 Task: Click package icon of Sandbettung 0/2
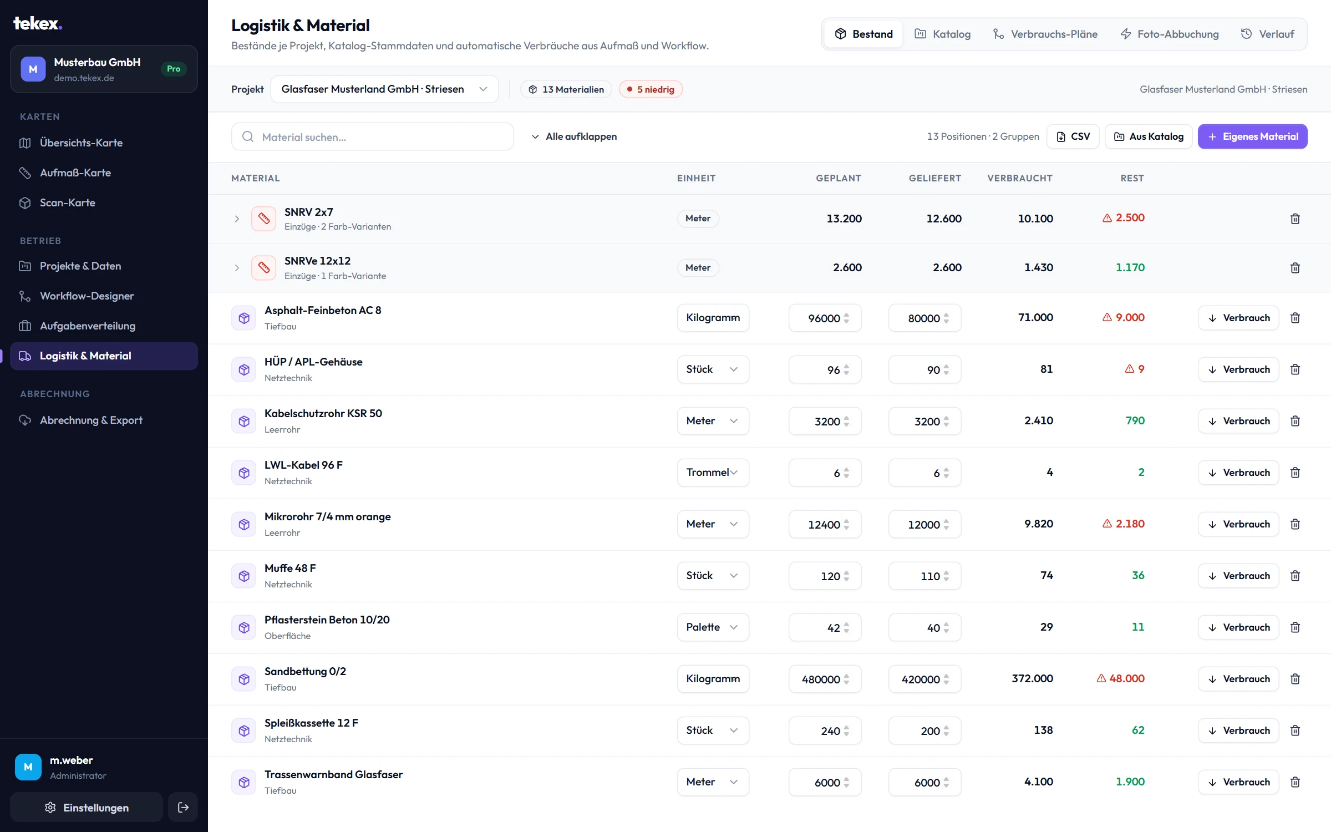[x=243, y=679]
